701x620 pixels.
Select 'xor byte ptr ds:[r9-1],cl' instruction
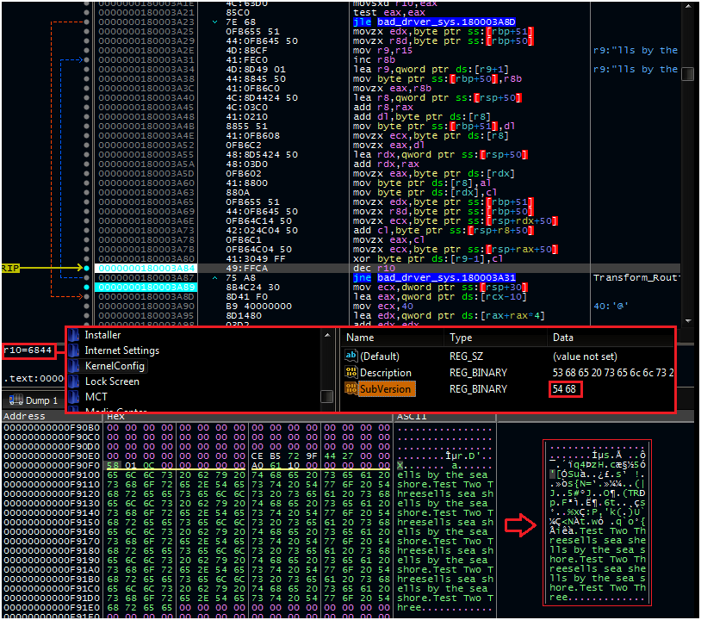click(428, 259)
